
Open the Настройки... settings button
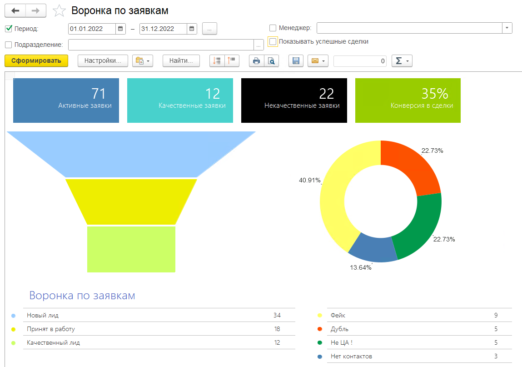pos(103,61)
